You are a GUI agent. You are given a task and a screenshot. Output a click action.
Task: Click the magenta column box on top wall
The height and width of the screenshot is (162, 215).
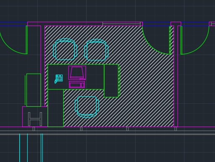coord(176,24)
